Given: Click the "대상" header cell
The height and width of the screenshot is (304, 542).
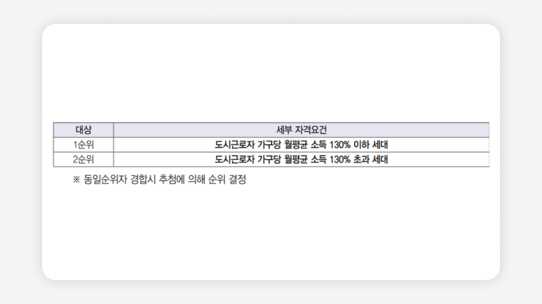Looking at the screenshot, I should [x=83, y=130].
